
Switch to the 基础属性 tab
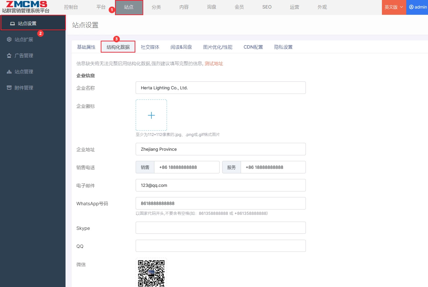[86, 47]
